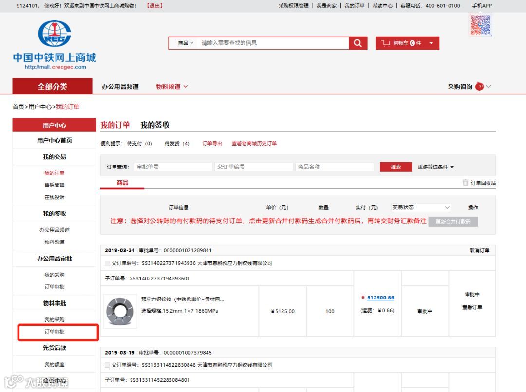Click the red 采购咨询 mascot icon
Screen dimensions: 526x392
click(480, 87)
